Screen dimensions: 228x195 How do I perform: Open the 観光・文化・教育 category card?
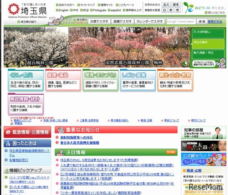point(175,80)
